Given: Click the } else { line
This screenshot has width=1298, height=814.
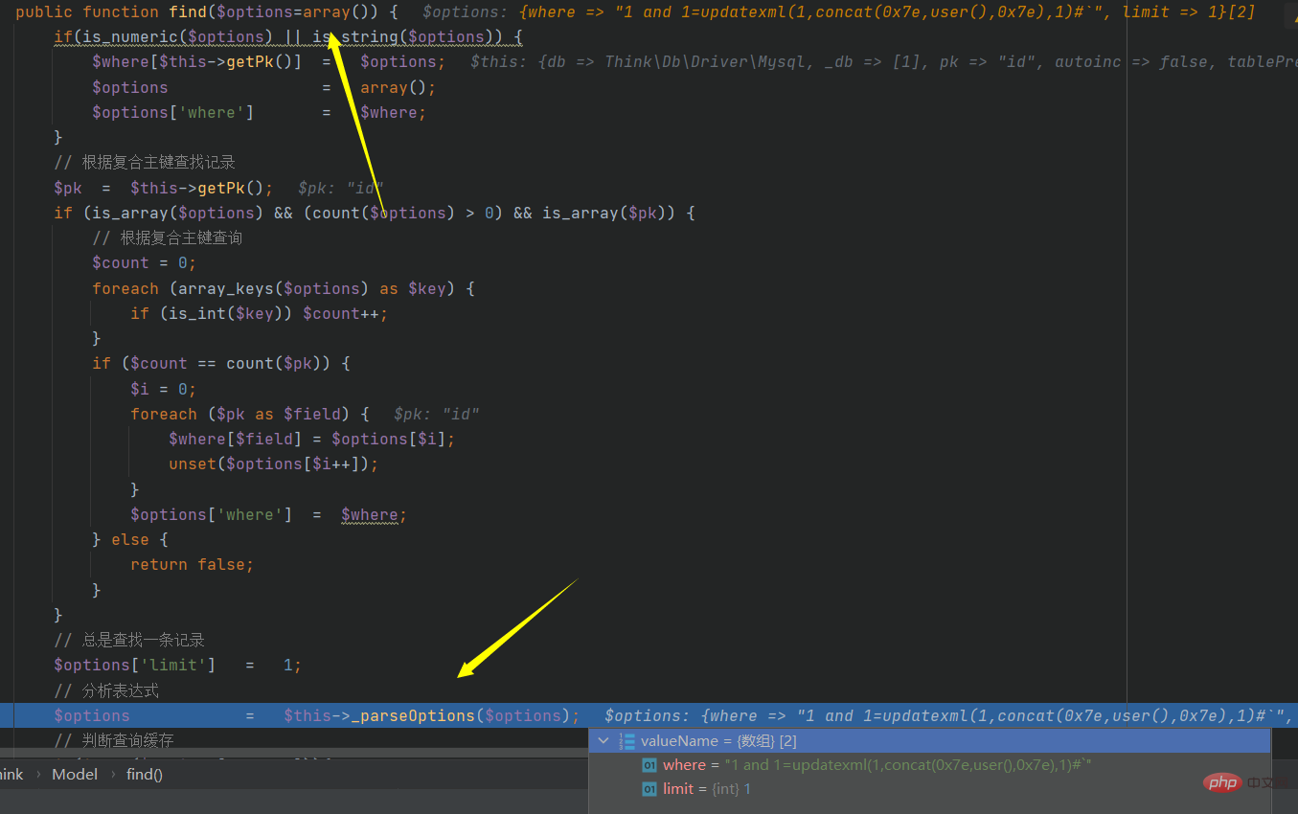Looking at the screenshot, I should click(x=130, y=539).
